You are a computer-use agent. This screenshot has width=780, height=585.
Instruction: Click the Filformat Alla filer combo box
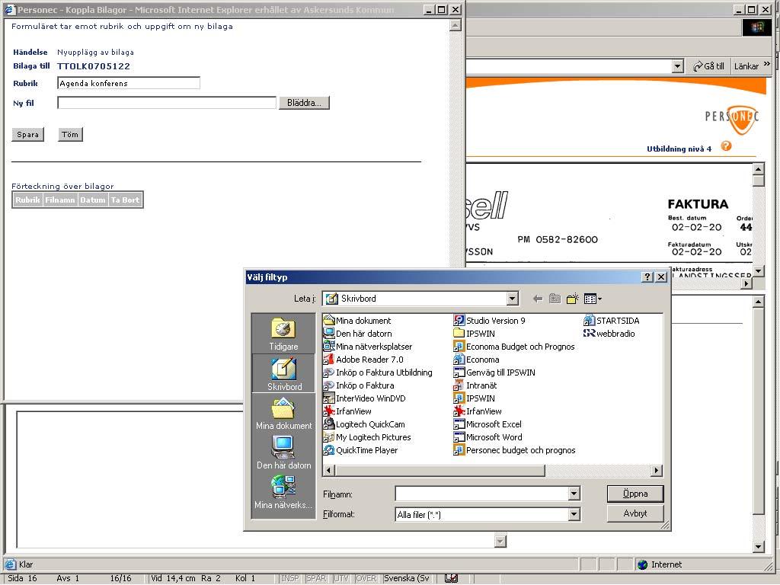(x=487, y=514)
